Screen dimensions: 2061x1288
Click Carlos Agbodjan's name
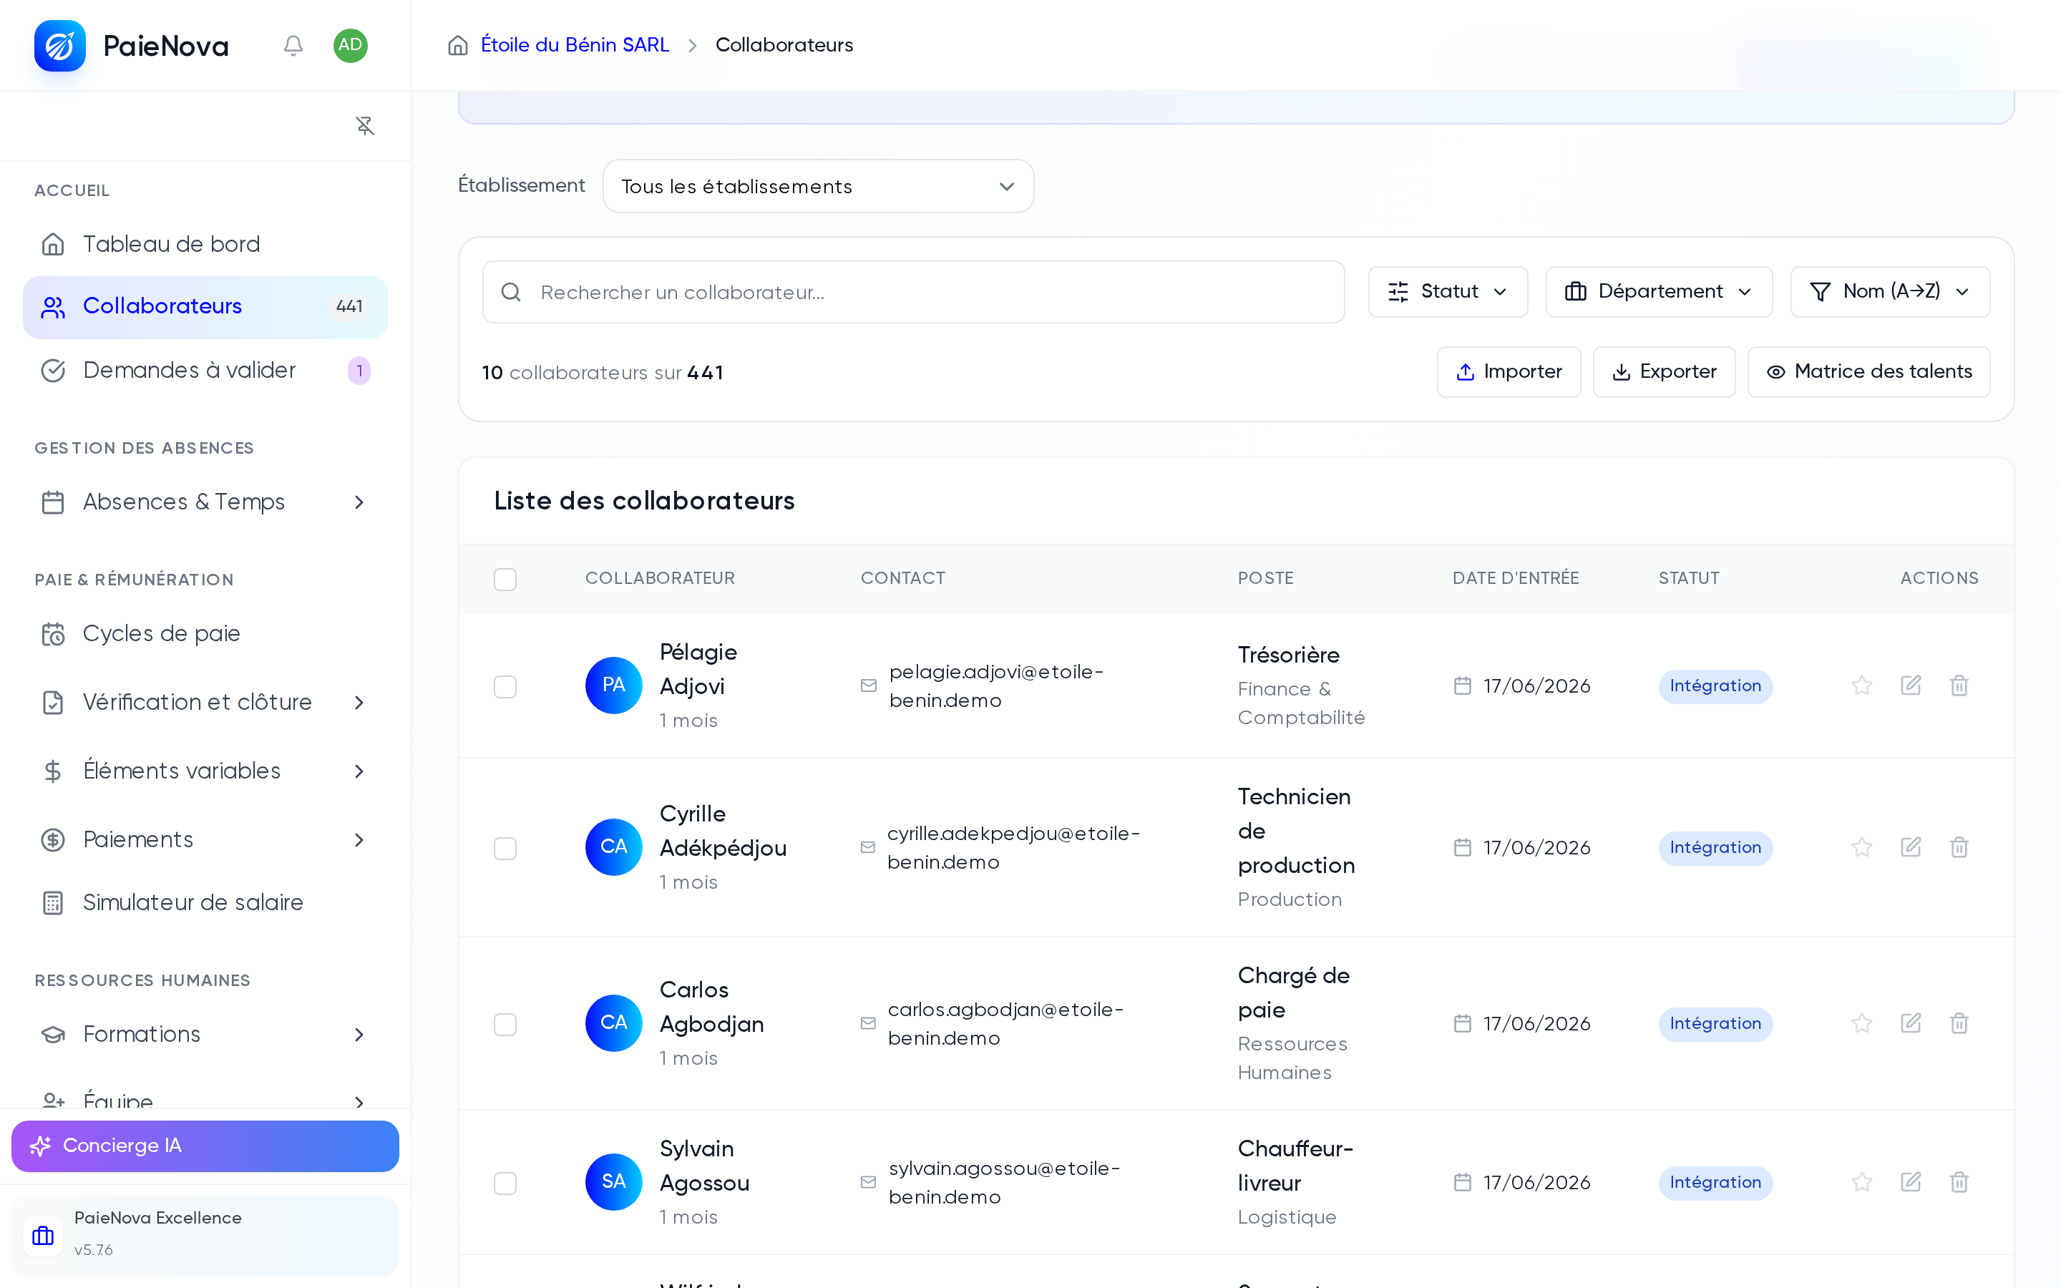point(712,1007)
